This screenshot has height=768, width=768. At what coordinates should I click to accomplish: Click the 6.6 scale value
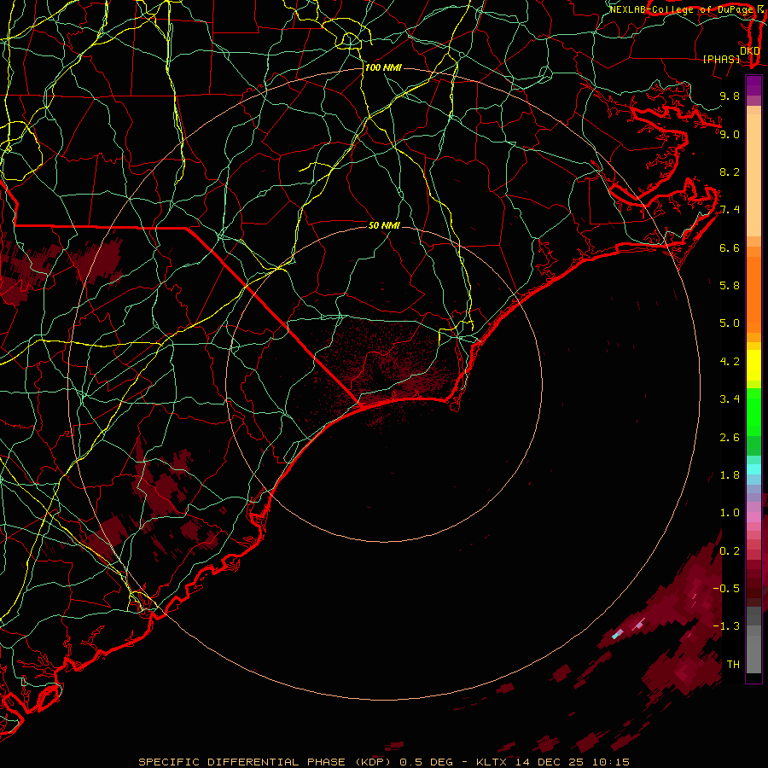pyautogui.click(x=730, y=247)
